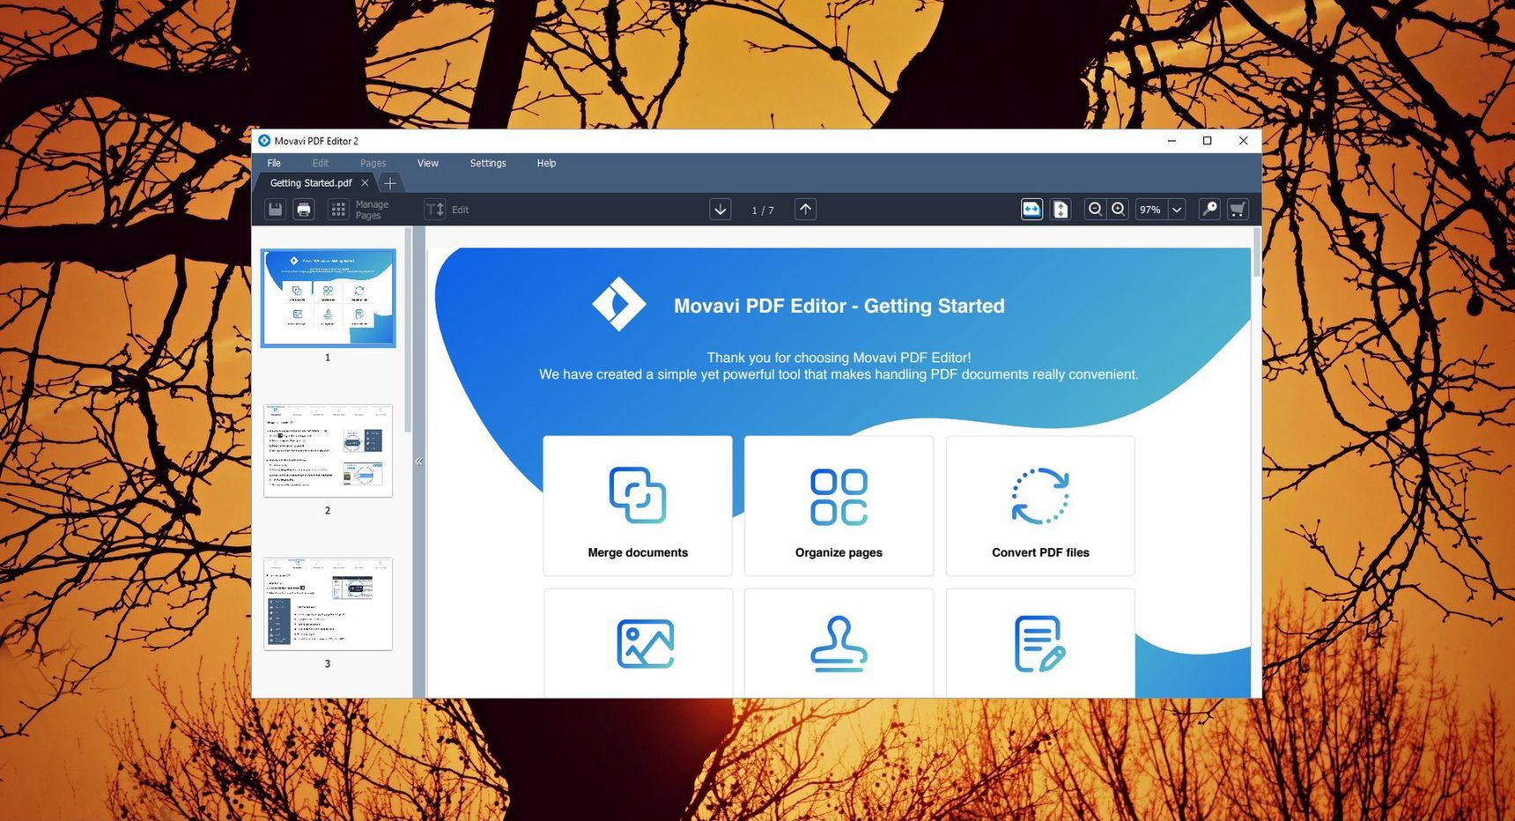Click the zoom out magnifier
The width and height of the screenshot is (1515, 821).
point(1095,210)
